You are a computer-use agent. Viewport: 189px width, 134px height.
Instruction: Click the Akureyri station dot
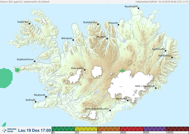(107, 39)
